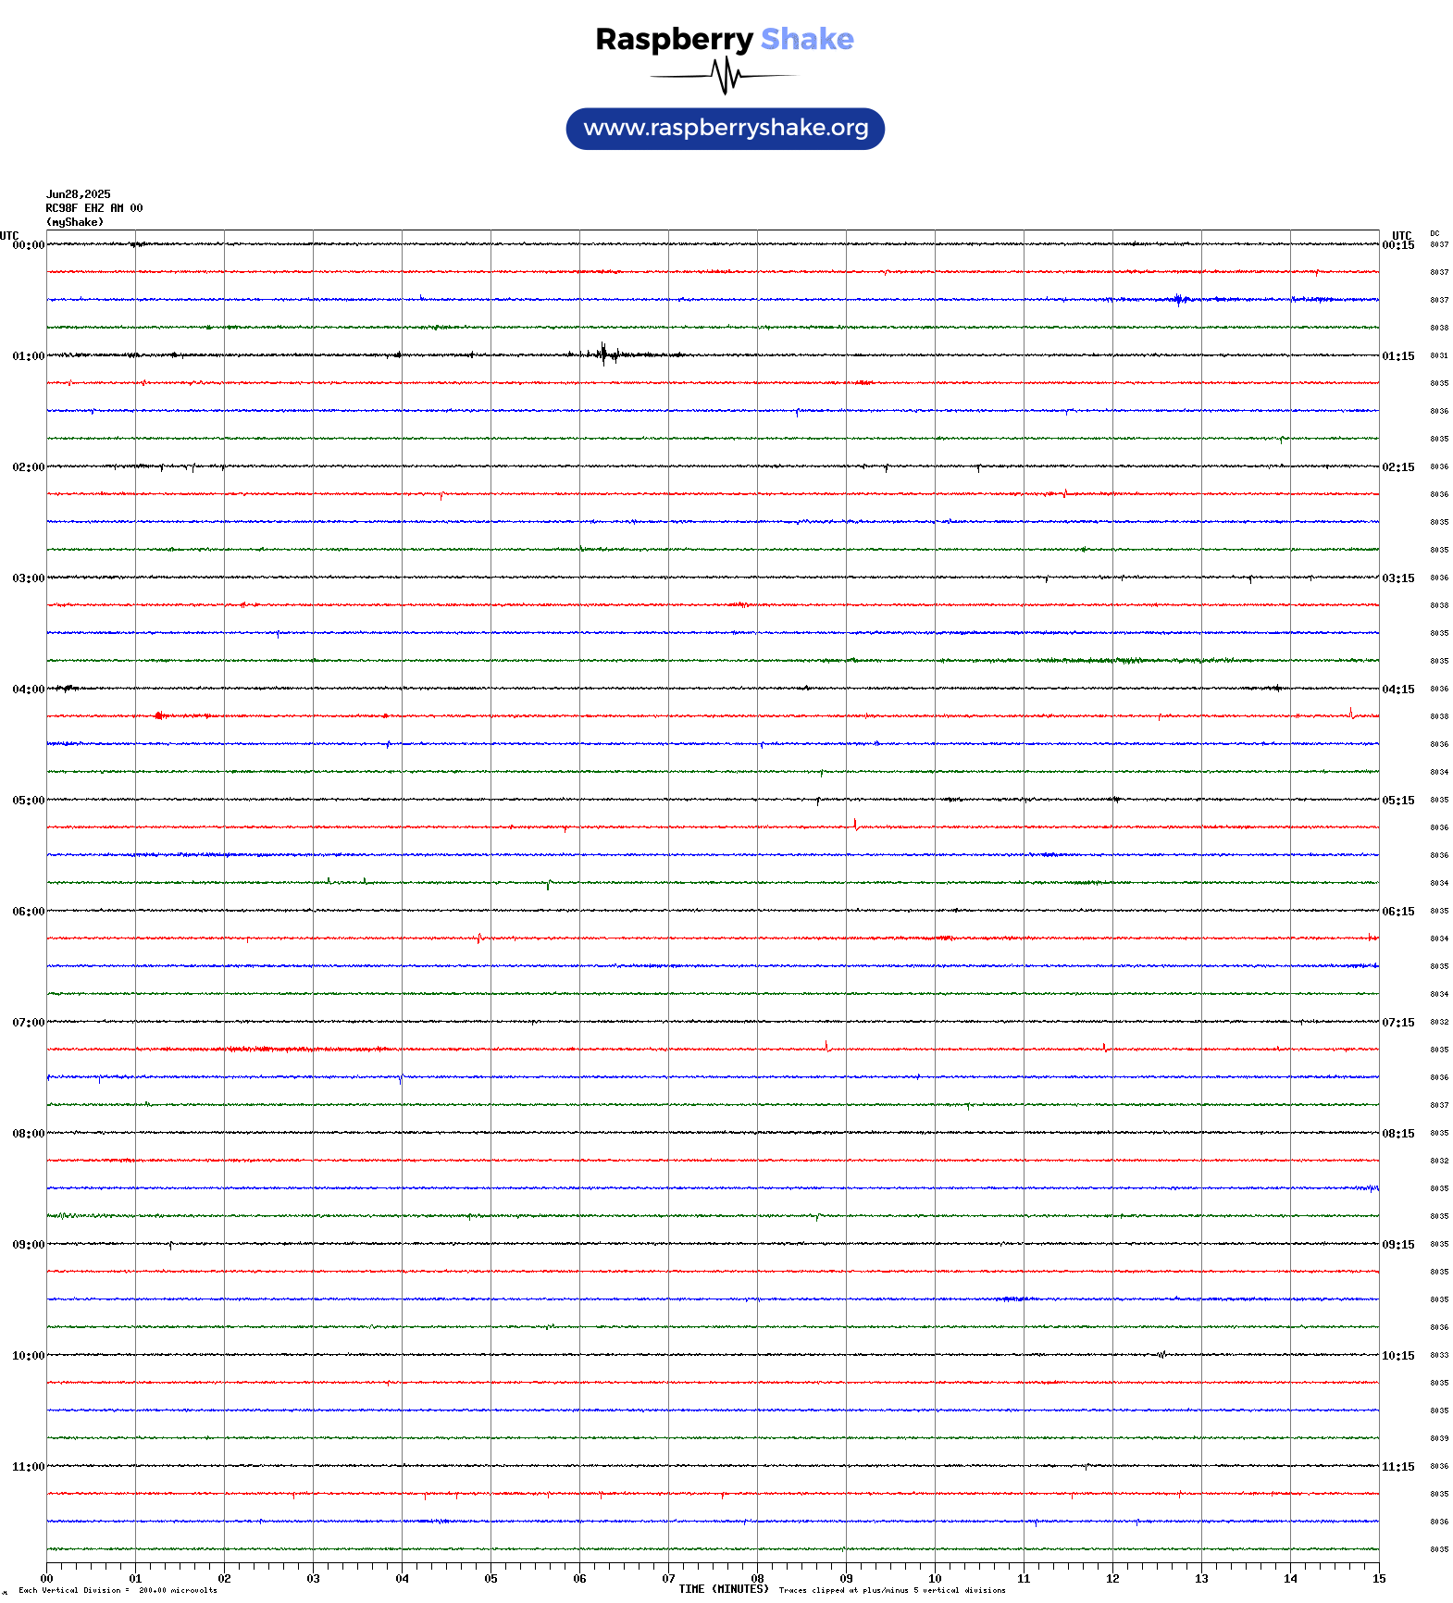Click the Each Vertical Division 200.00 microvolts note
The width and height of the screenshot is (1453, 1603).
[118, 1591]
